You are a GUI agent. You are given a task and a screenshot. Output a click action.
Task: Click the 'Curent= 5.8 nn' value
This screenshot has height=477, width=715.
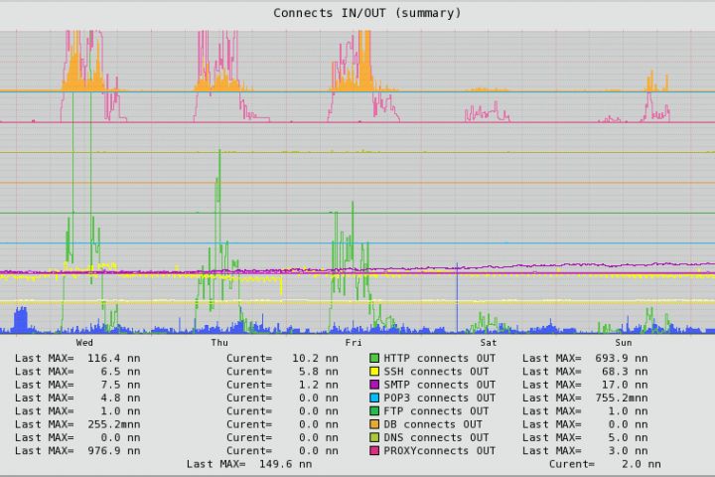click(282, 372)
